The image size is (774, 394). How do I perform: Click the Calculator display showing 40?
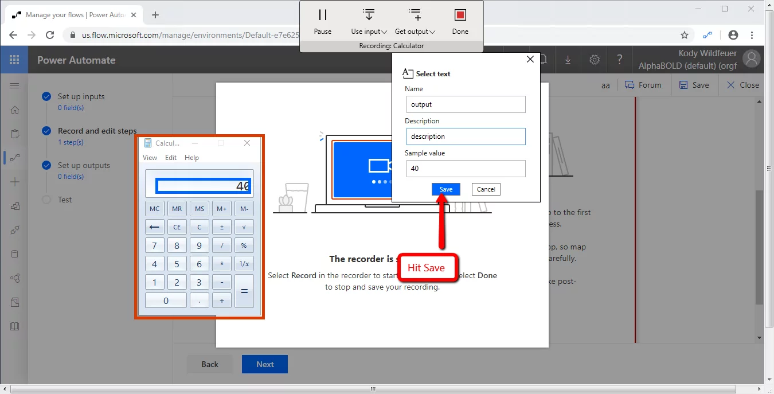pyautogui.click(x=204, y=186)
